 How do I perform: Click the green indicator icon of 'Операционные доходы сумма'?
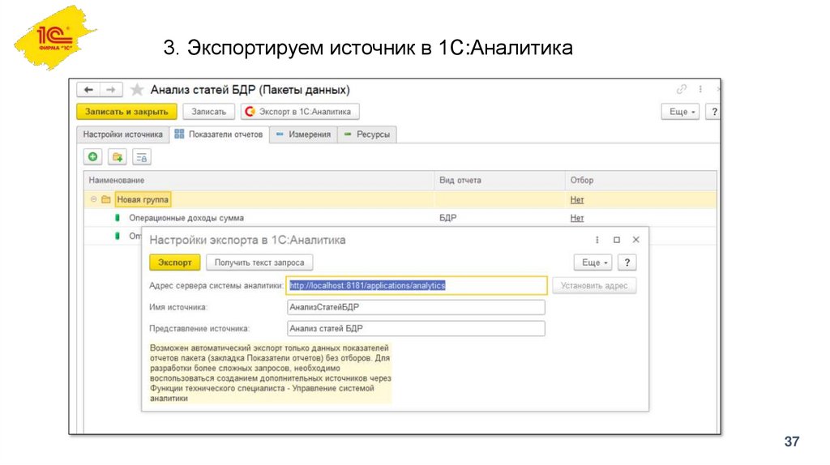117,217
